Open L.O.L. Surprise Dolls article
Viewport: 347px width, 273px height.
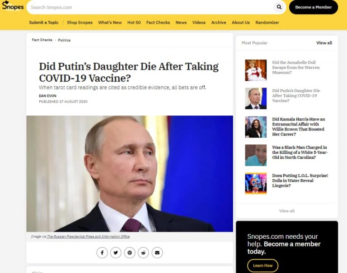(300, 180)
